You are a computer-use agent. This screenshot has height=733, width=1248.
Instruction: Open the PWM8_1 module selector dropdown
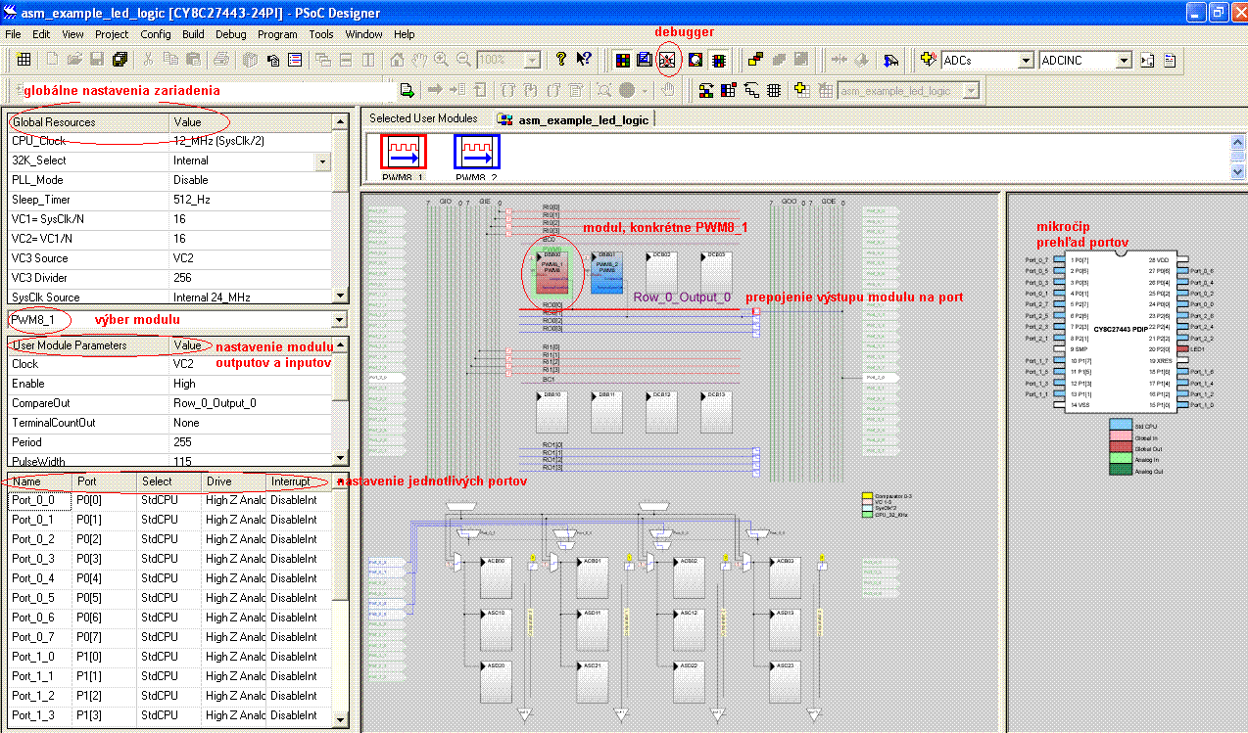pyautogui.click(x=339, y=320)
